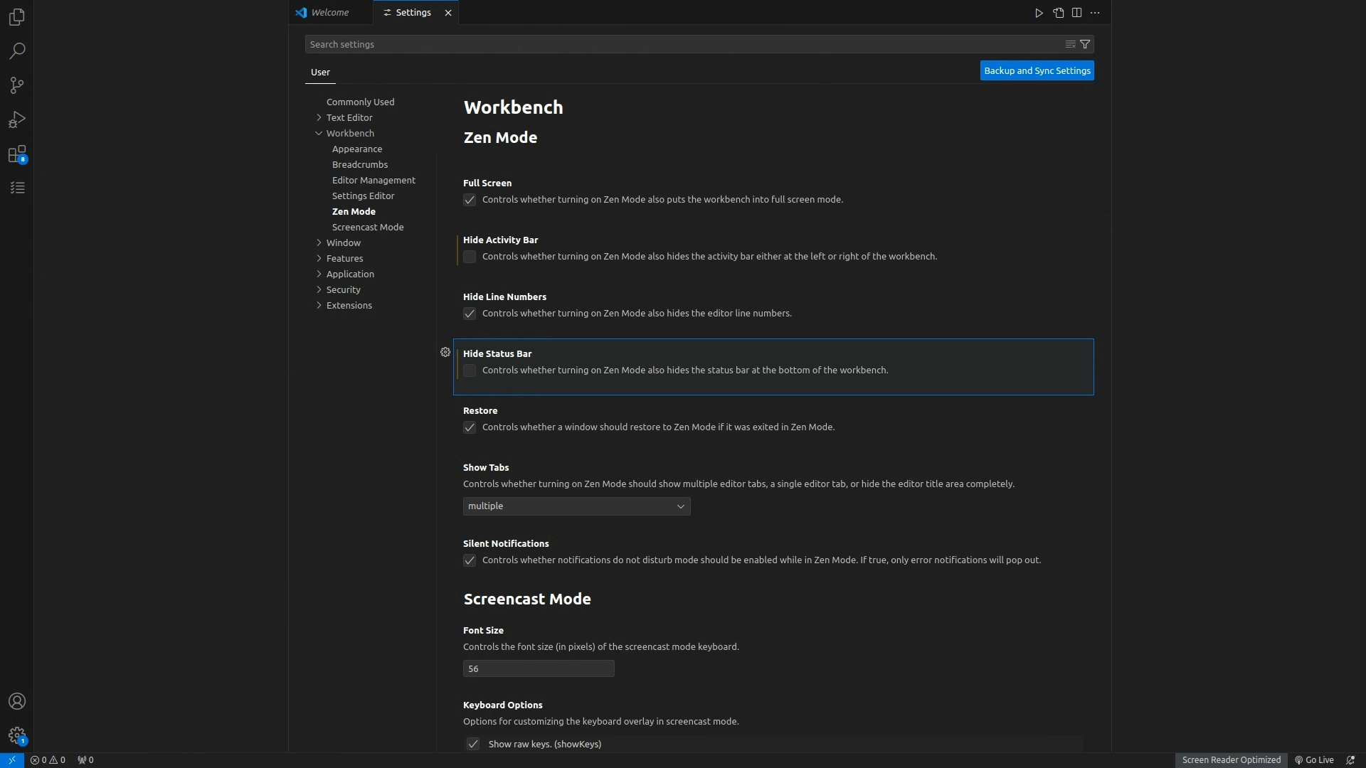1366x768 pixels.
Task: Uncheck the Silent Notifications checkbox
Action: [470, 560]
